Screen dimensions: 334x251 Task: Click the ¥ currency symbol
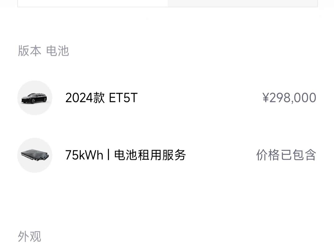click(266, 98)
